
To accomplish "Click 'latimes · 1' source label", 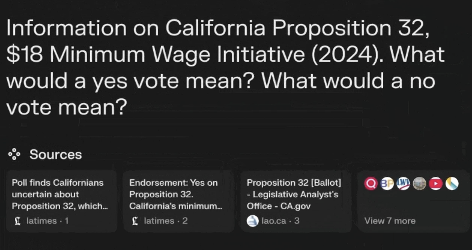I will click(x=47, y=221).
